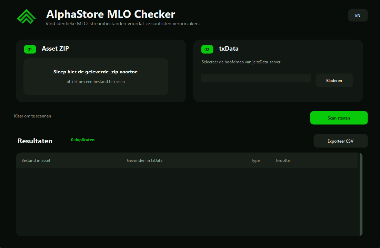Click the results table vertical scrollbar
380x248 pixels.
coord(361,194)
